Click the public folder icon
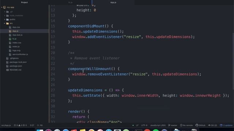 [x=7, y=19]
